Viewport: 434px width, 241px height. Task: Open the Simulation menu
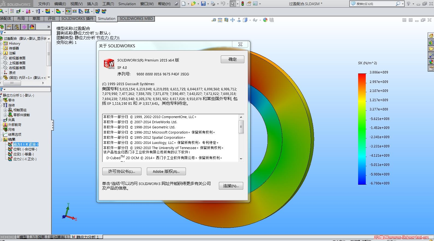(x=127, y=4)
